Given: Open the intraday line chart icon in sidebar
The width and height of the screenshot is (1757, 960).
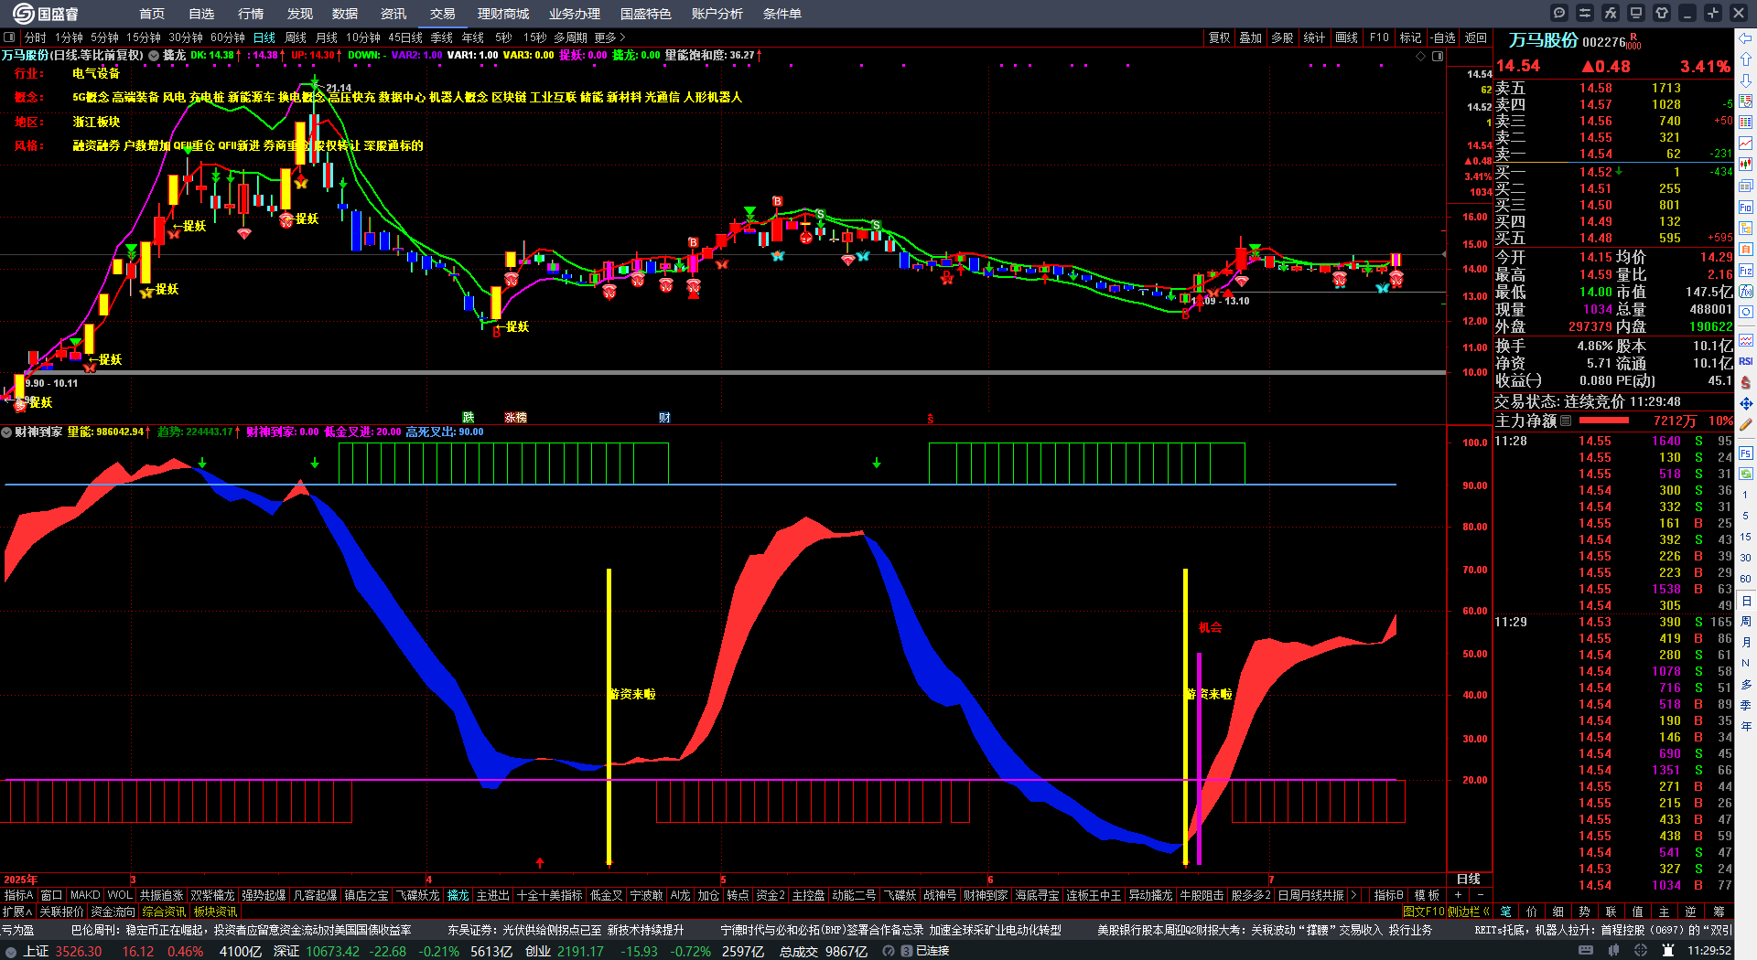Looking at the screenshot, I should [x=1746, y=144].
